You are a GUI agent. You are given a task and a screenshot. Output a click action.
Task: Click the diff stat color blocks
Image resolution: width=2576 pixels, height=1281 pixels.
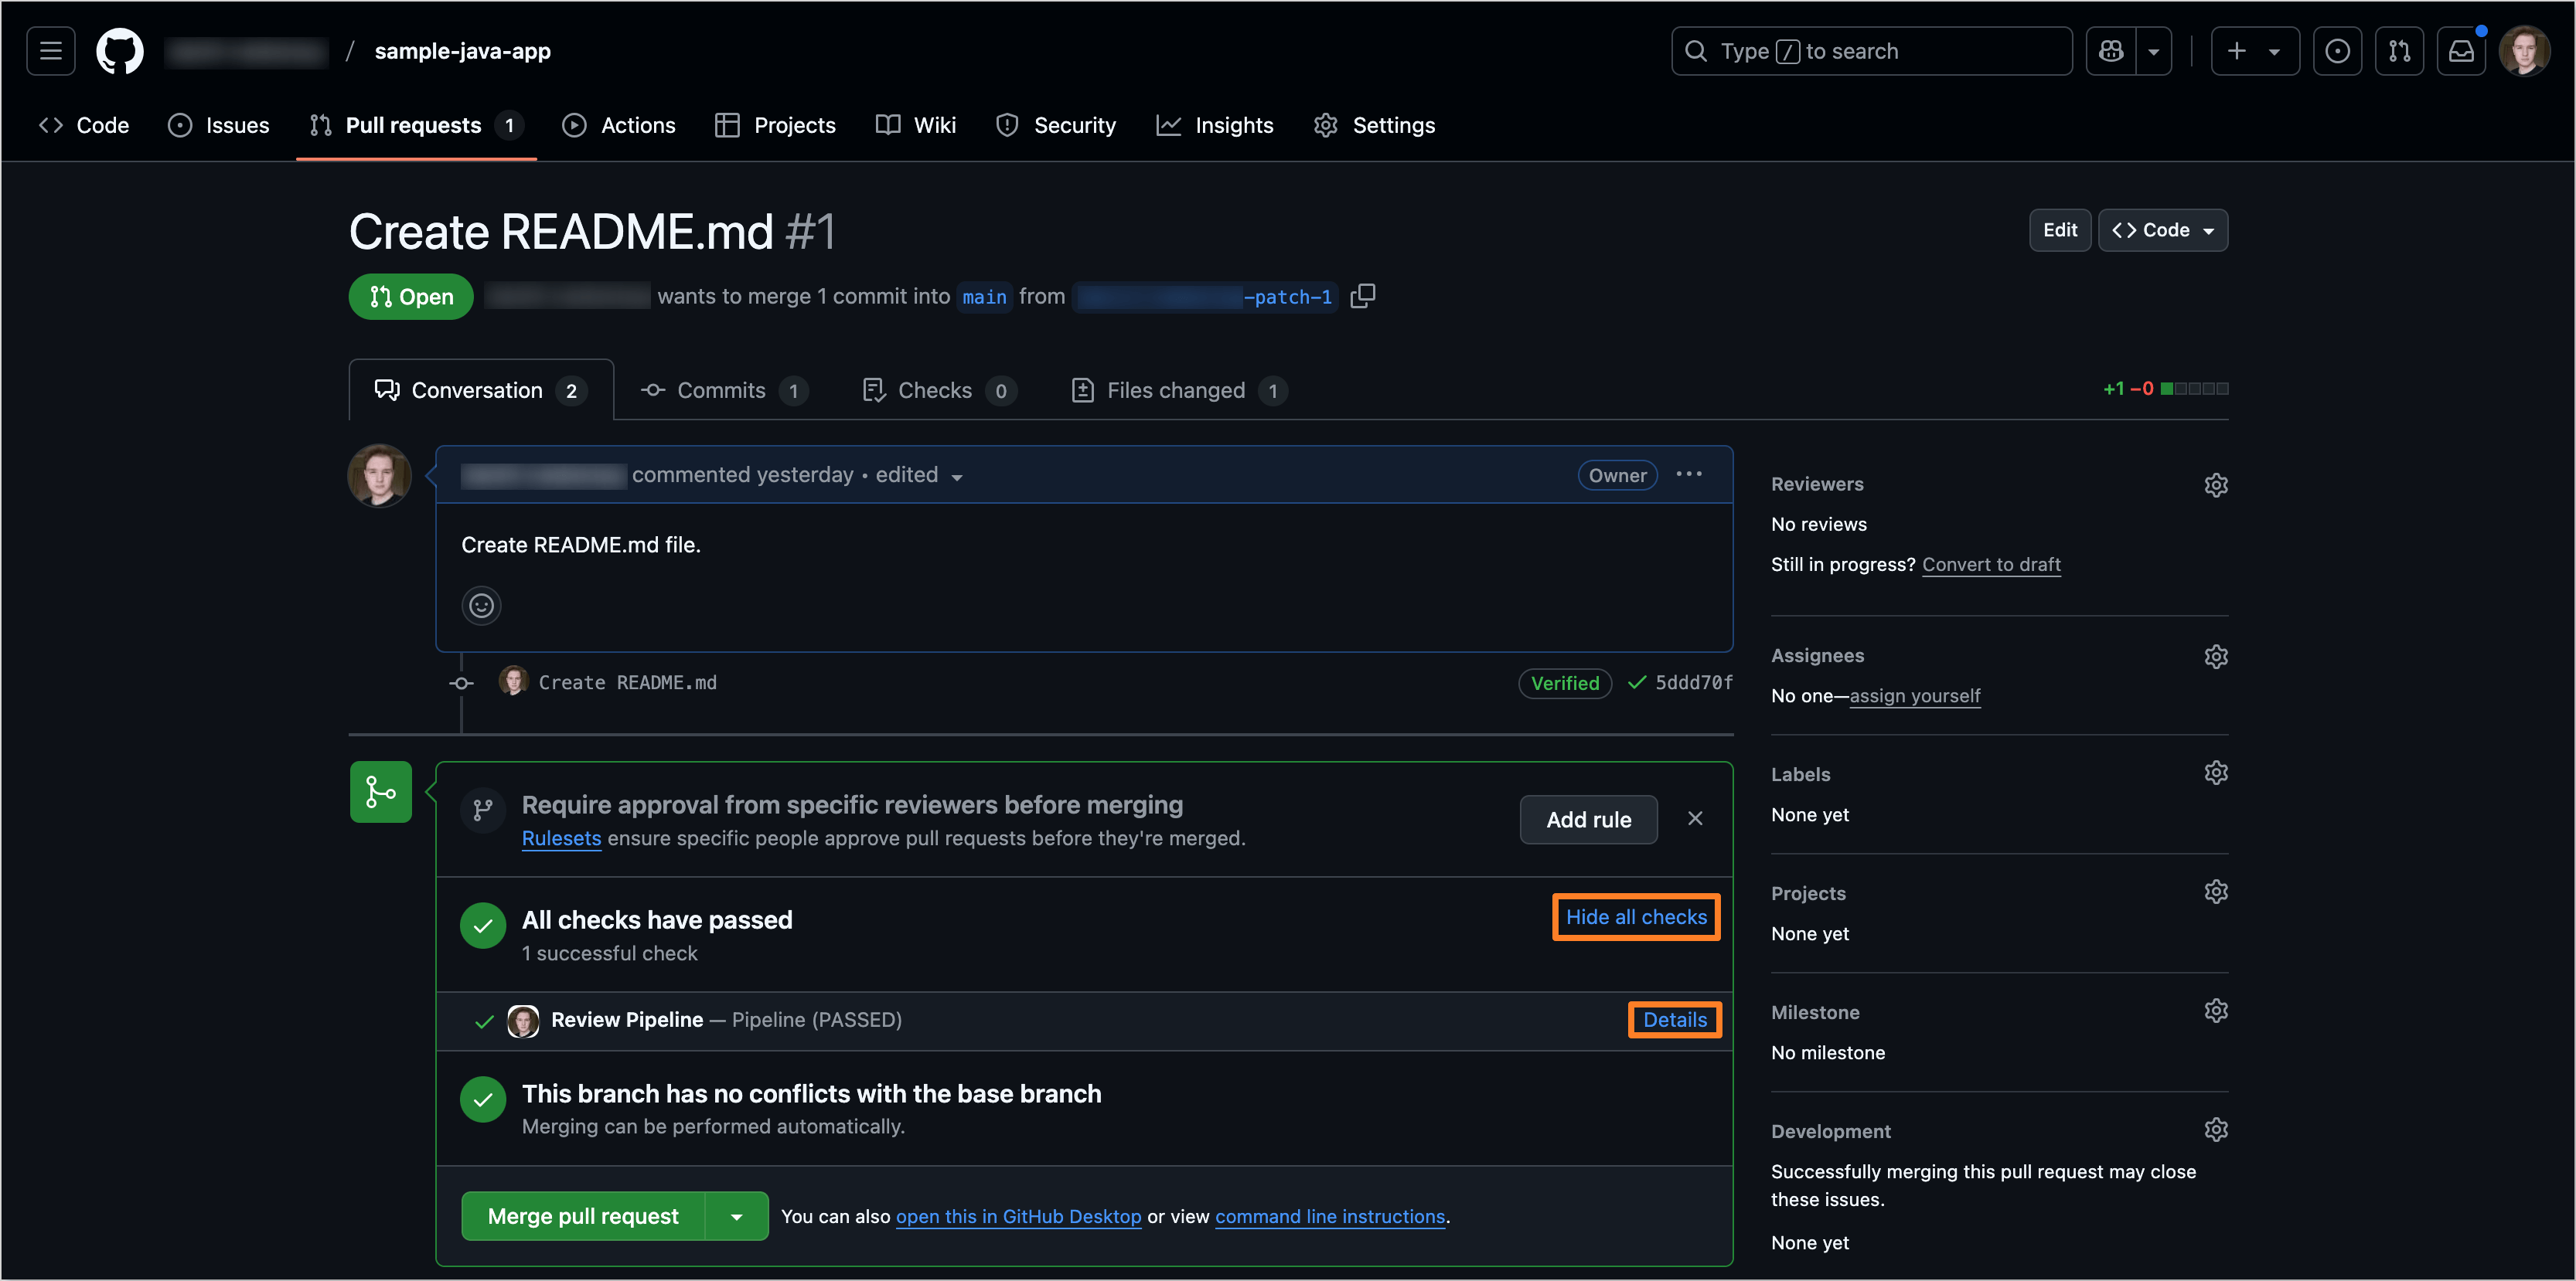[2194, 389]
